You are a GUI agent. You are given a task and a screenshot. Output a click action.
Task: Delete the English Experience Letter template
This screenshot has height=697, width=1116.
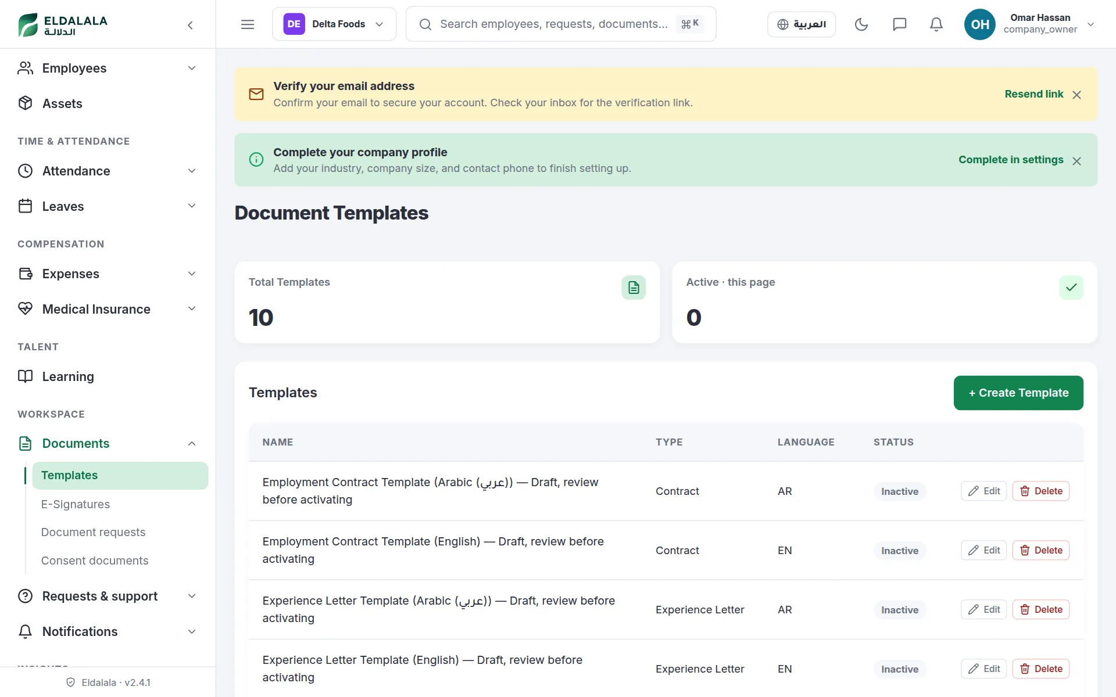[x=1041, y=669]
